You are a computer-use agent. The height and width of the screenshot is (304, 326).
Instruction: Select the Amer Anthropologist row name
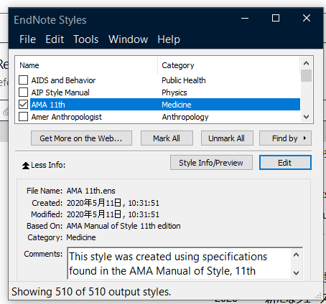pyautogui.click(x=67, y=117)
